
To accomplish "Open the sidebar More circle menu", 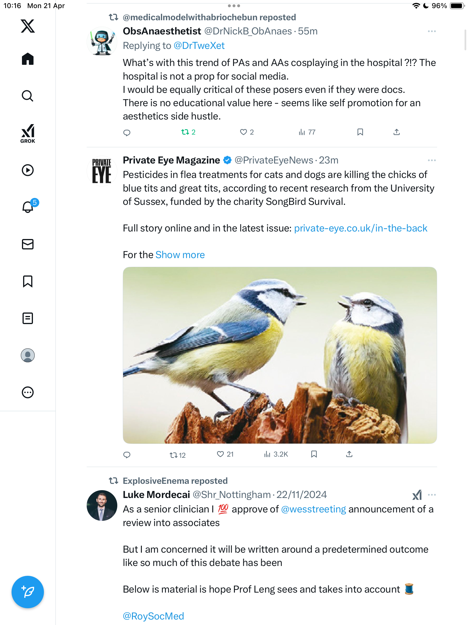I will (x=28, y=392).
